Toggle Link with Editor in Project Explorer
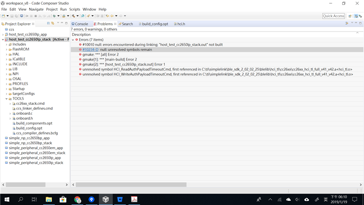This screenshot has width=364, height=205. point(53,23)
